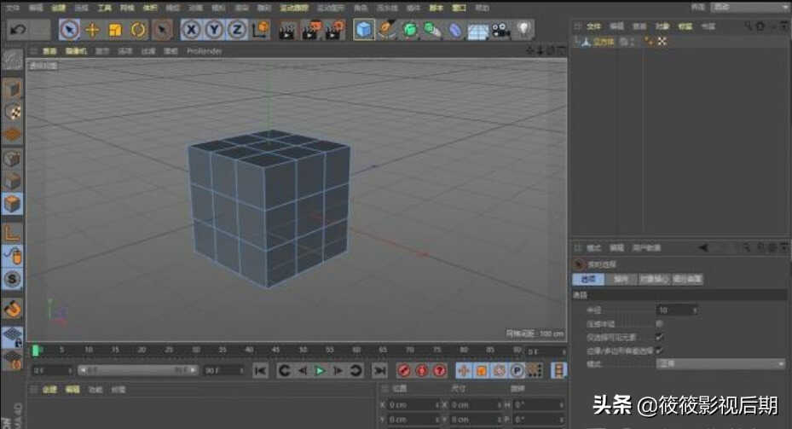Click the radius value field showing 10
This screenshot has height=429, width=792.
[x=678, y=310]
